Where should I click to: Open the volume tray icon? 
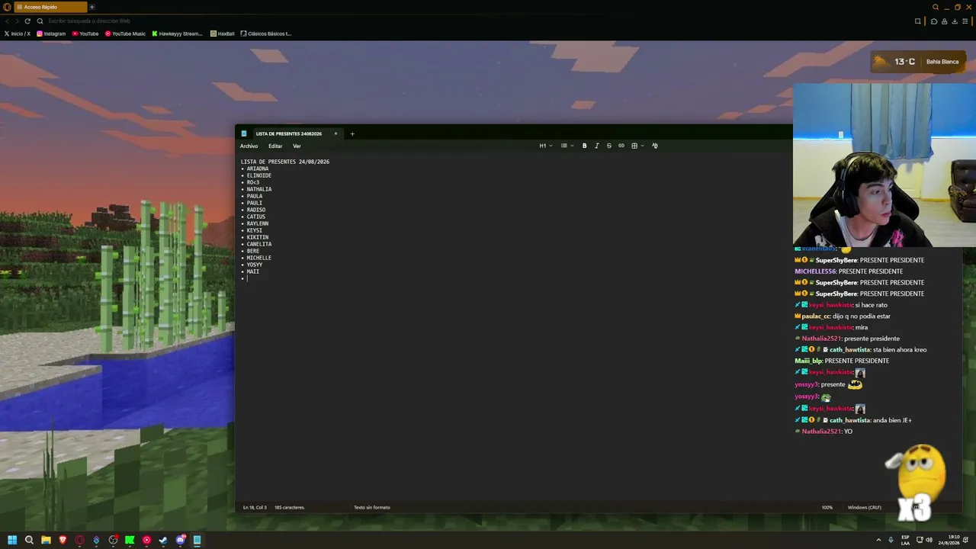click(929, 540)
